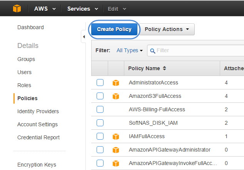Image resolution: width=244 pixels, height=170 pixels.
Task: Click the attached count 1 for IAMFullAccess
Action: point(226,137)
